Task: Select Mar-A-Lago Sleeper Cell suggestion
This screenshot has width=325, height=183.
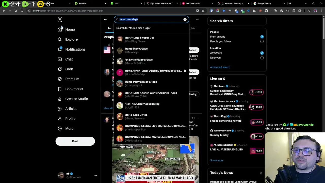Action: point(152,39)
